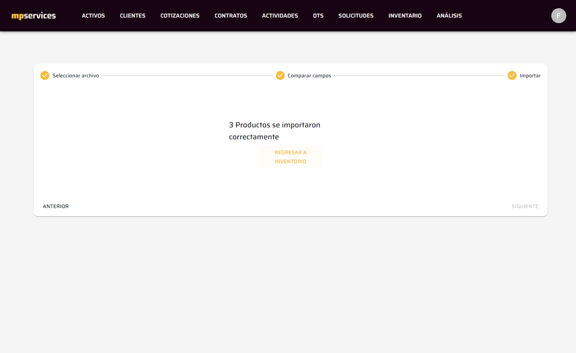Open the ANÁLISIS section
The image size is (576, 353).
coord(449,16)
